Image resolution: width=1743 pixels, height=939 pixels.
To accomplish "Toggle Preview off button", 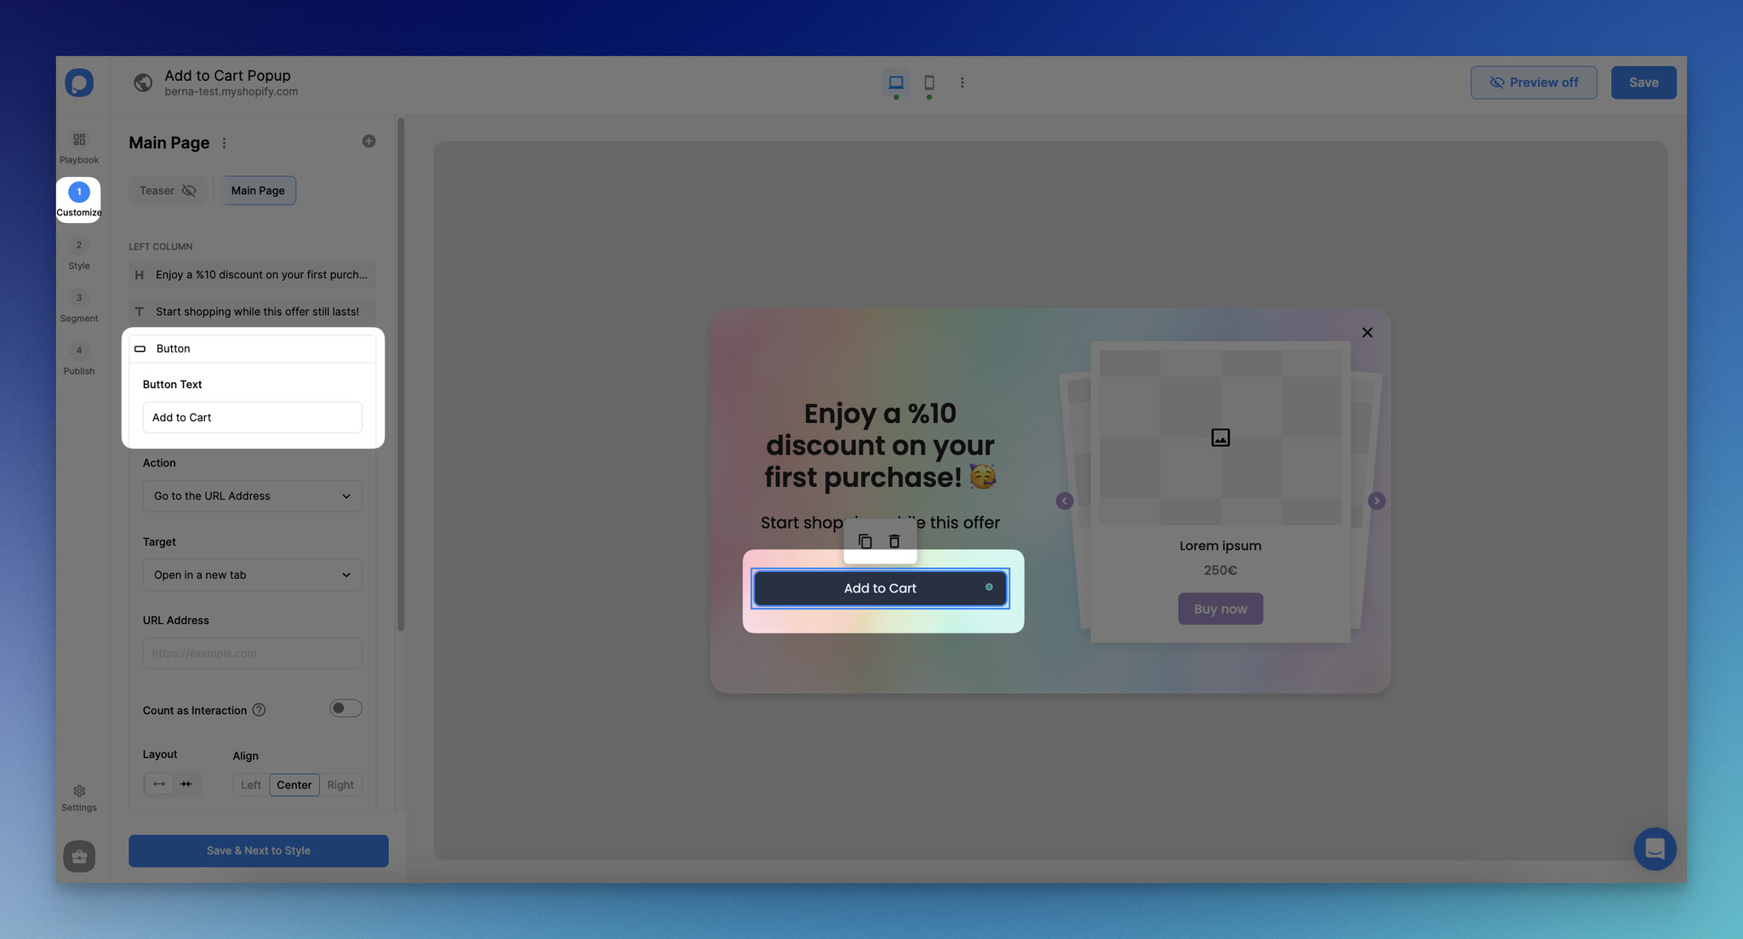I will (1534, 82).
